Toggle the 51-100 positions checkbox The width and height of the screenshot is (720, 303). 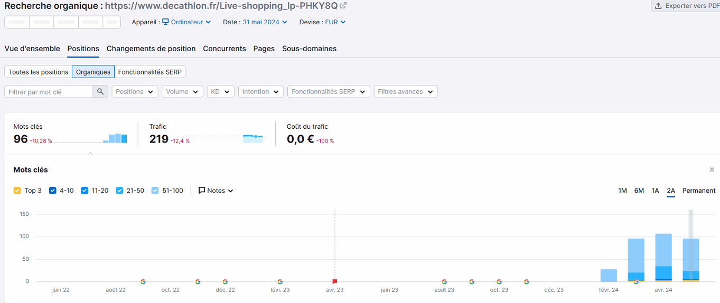[x=155, y=191]
